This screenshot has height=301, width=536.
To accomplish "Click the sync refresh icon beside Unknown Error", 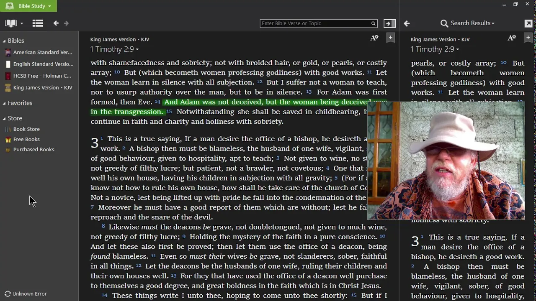I will click(x=8, y=294).
